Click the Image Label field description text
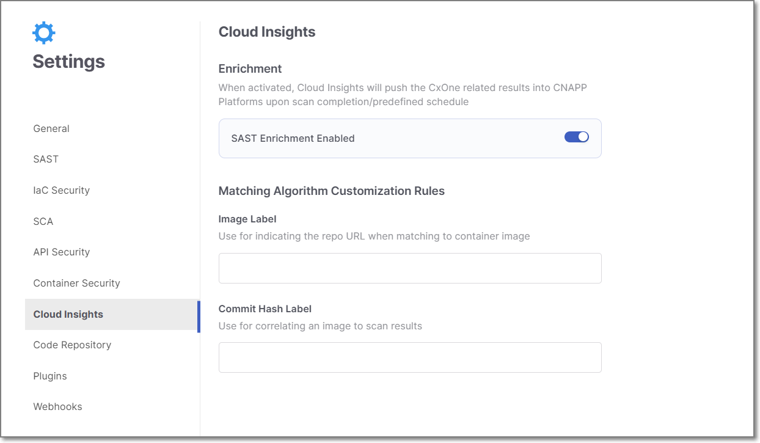The height and width of the screenshot is (443, 760). 373,236
